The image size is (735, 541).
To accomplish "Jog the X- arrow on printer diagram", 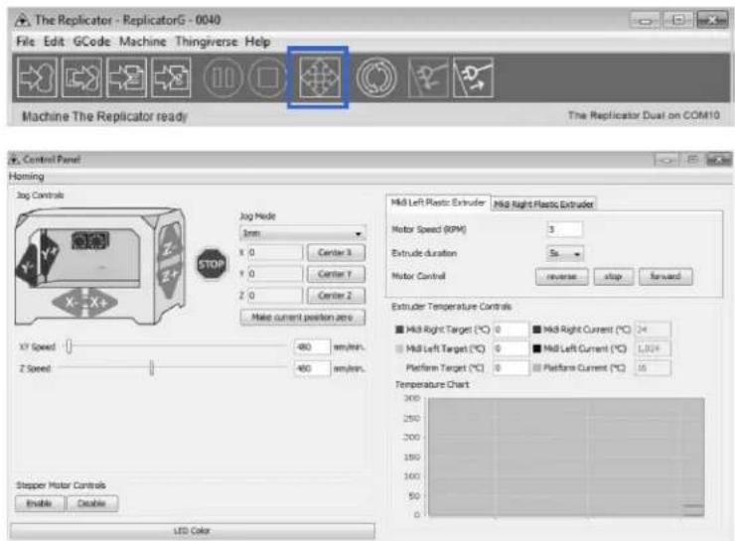I will tap(70, 303).
